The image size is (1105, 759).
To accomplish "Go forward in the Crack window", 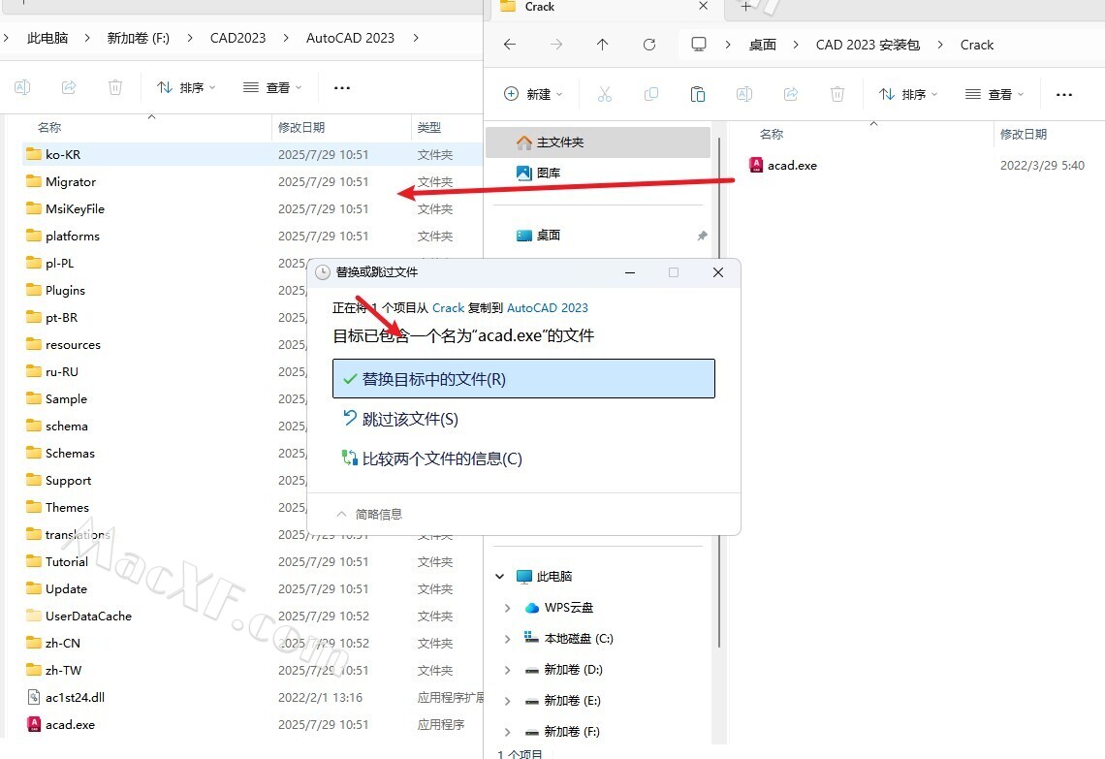I will [x=556, y=45].
